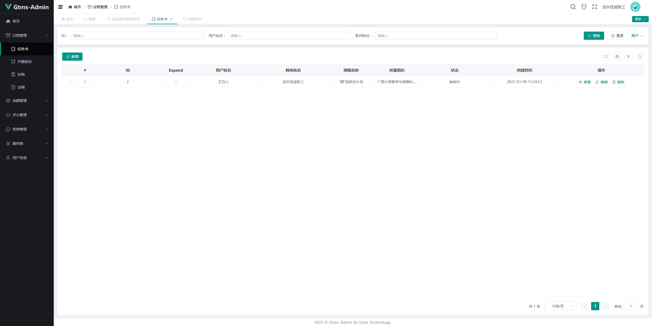Click the 删除 trash icon for row 1
Viewport: 652px width, 326px height.
pos(614,82)
